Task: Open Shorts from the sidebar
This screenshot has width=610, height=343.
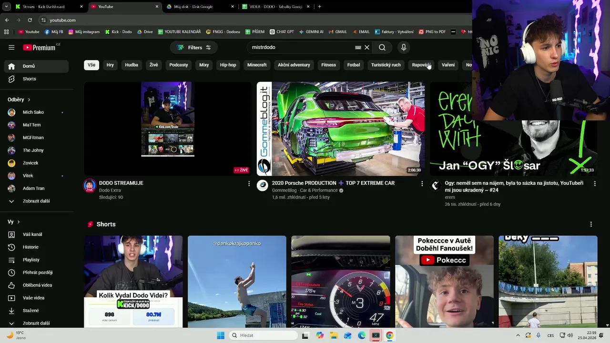Action: 36,79
